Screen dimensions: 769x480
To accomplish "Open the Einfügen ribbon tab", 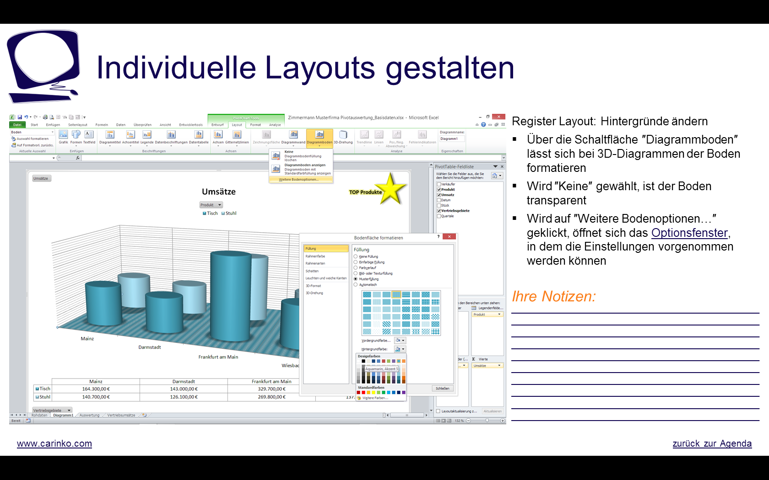I will 53,125.
